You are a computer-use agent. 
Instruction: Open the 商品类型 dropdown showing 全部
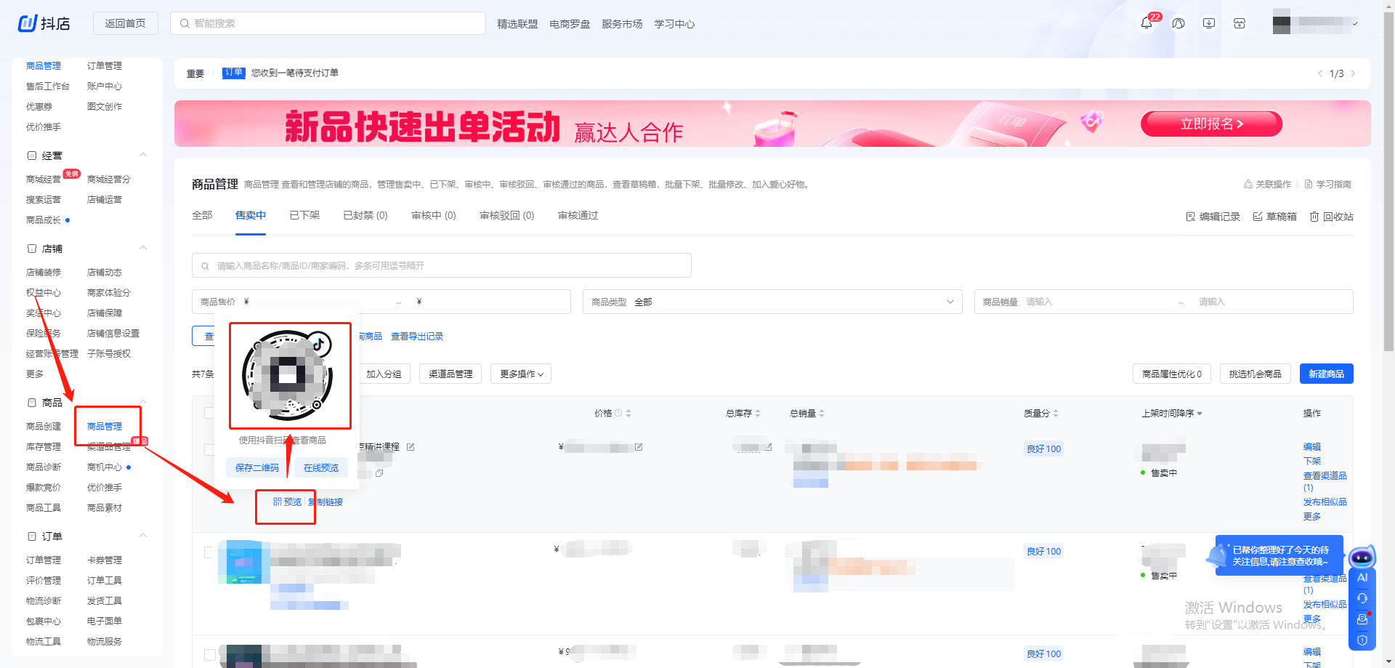click(x=772, y=302)
